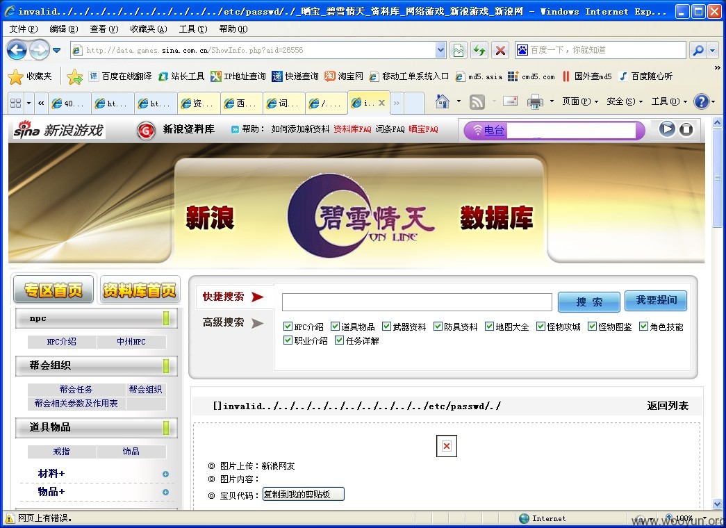Click the RSS feeds icon

click(x=477, y=102)
